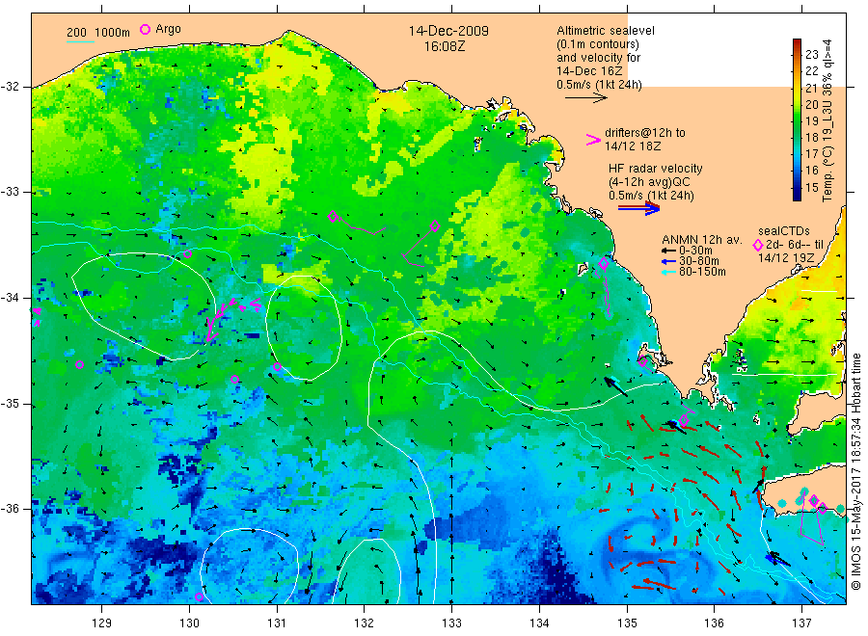
Task: Click the IMOS copyright timestamp text
Action: coord(855,471)
